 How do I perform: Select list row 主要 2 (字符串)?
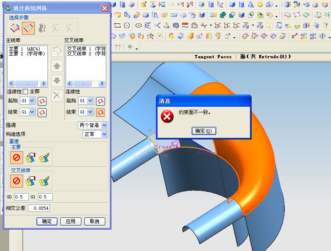coord(28,54)
